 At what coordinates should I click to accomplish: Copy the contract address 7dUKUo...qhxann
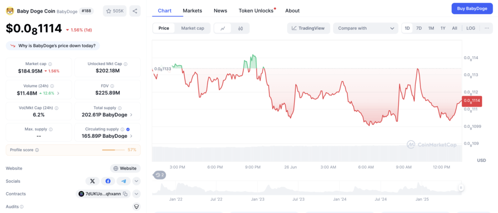(125, 194)
